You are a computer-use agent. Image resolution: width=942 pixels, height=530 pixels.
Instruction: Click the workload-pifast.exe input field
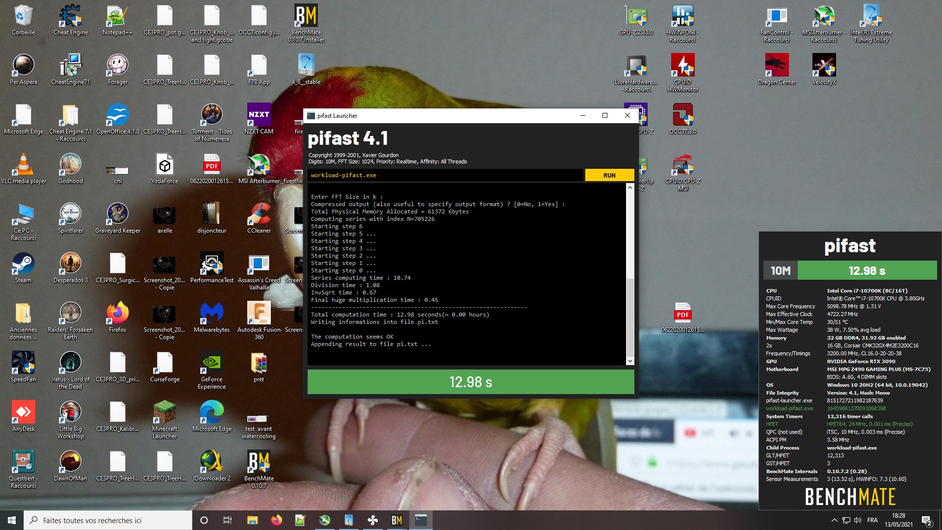click(445, 175)
